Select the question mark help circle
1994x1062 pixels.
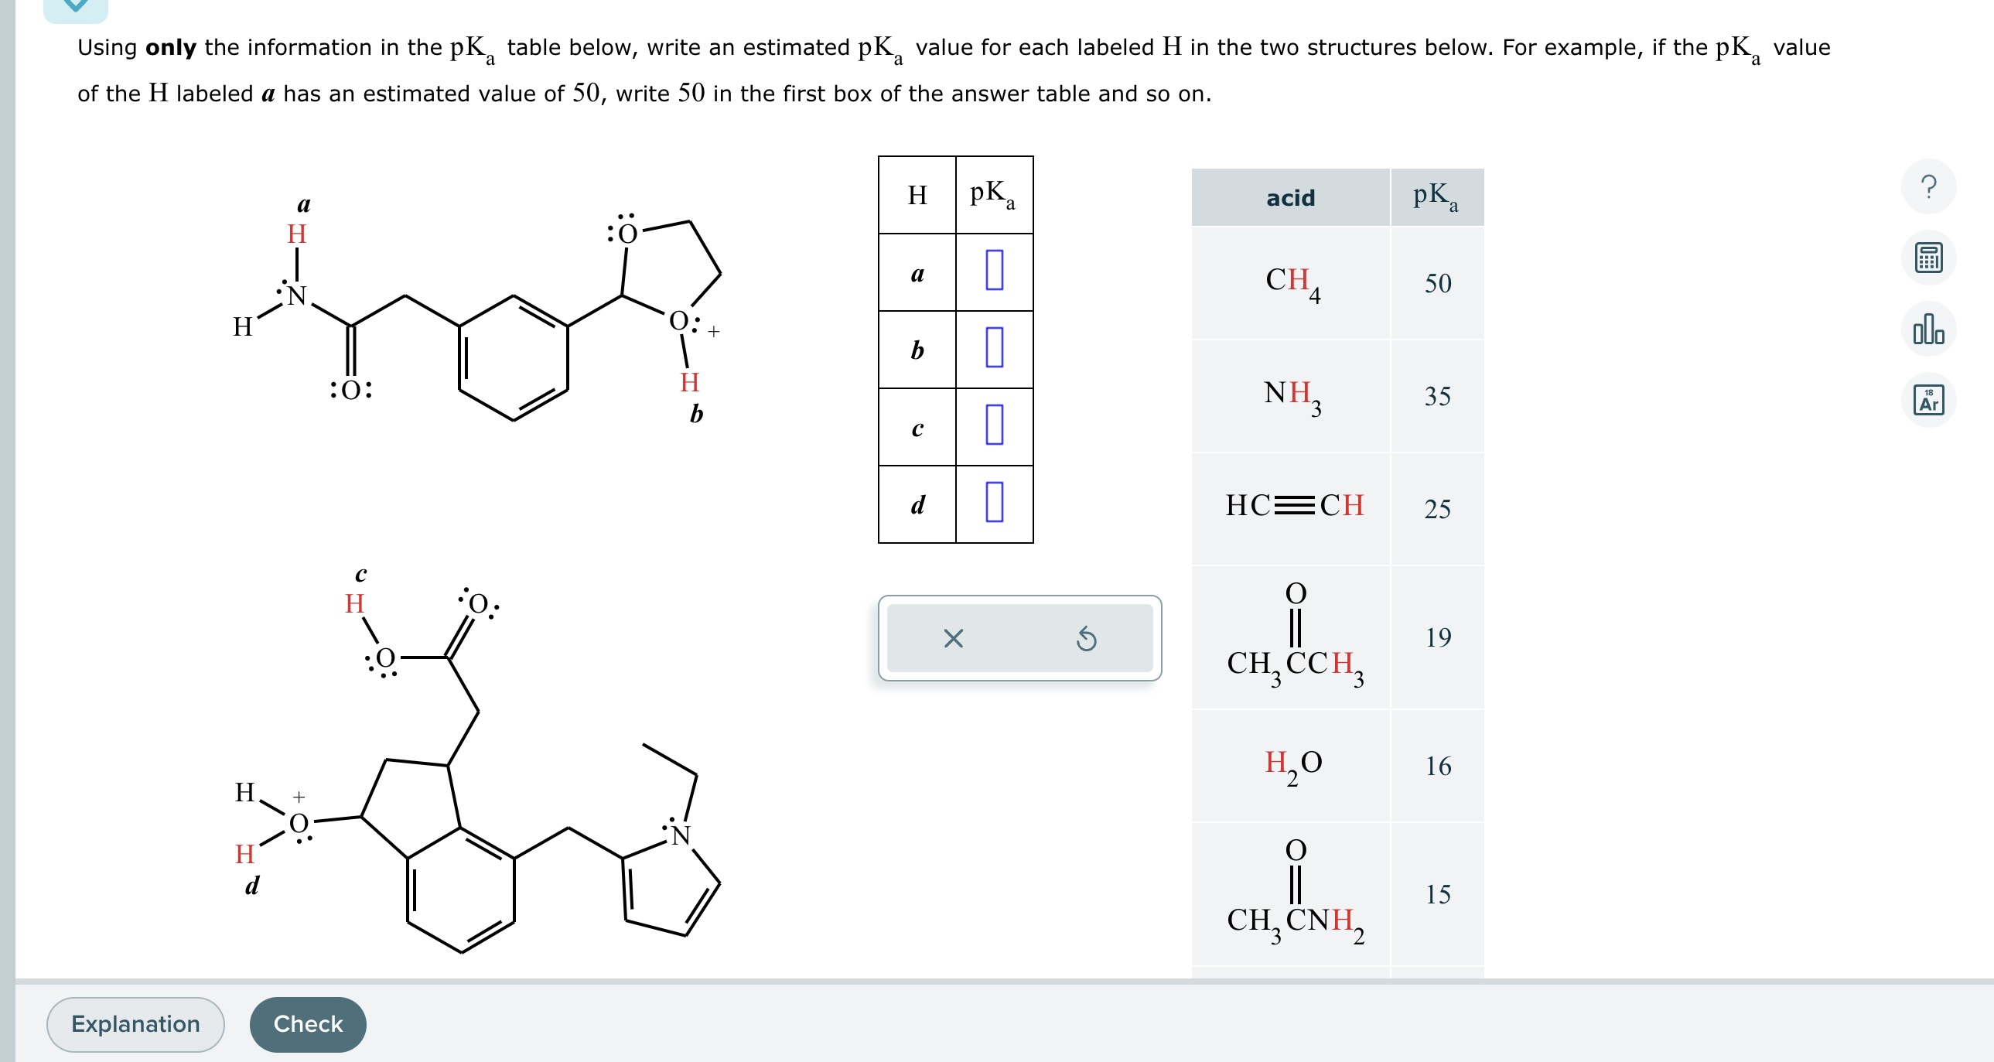[x=1928, y=186]
